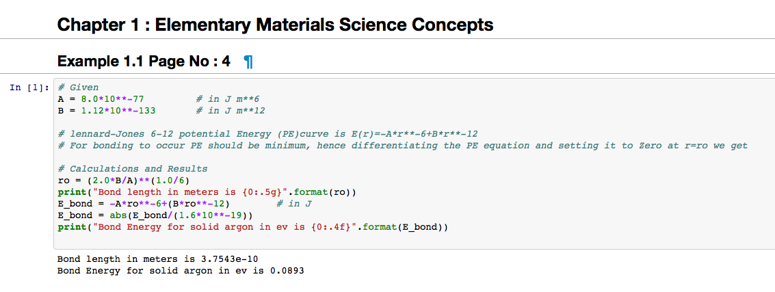This screenshot has width=775, height=292.
Task: Click the '# Given' comment line
Action: click(x=78, y=88)
